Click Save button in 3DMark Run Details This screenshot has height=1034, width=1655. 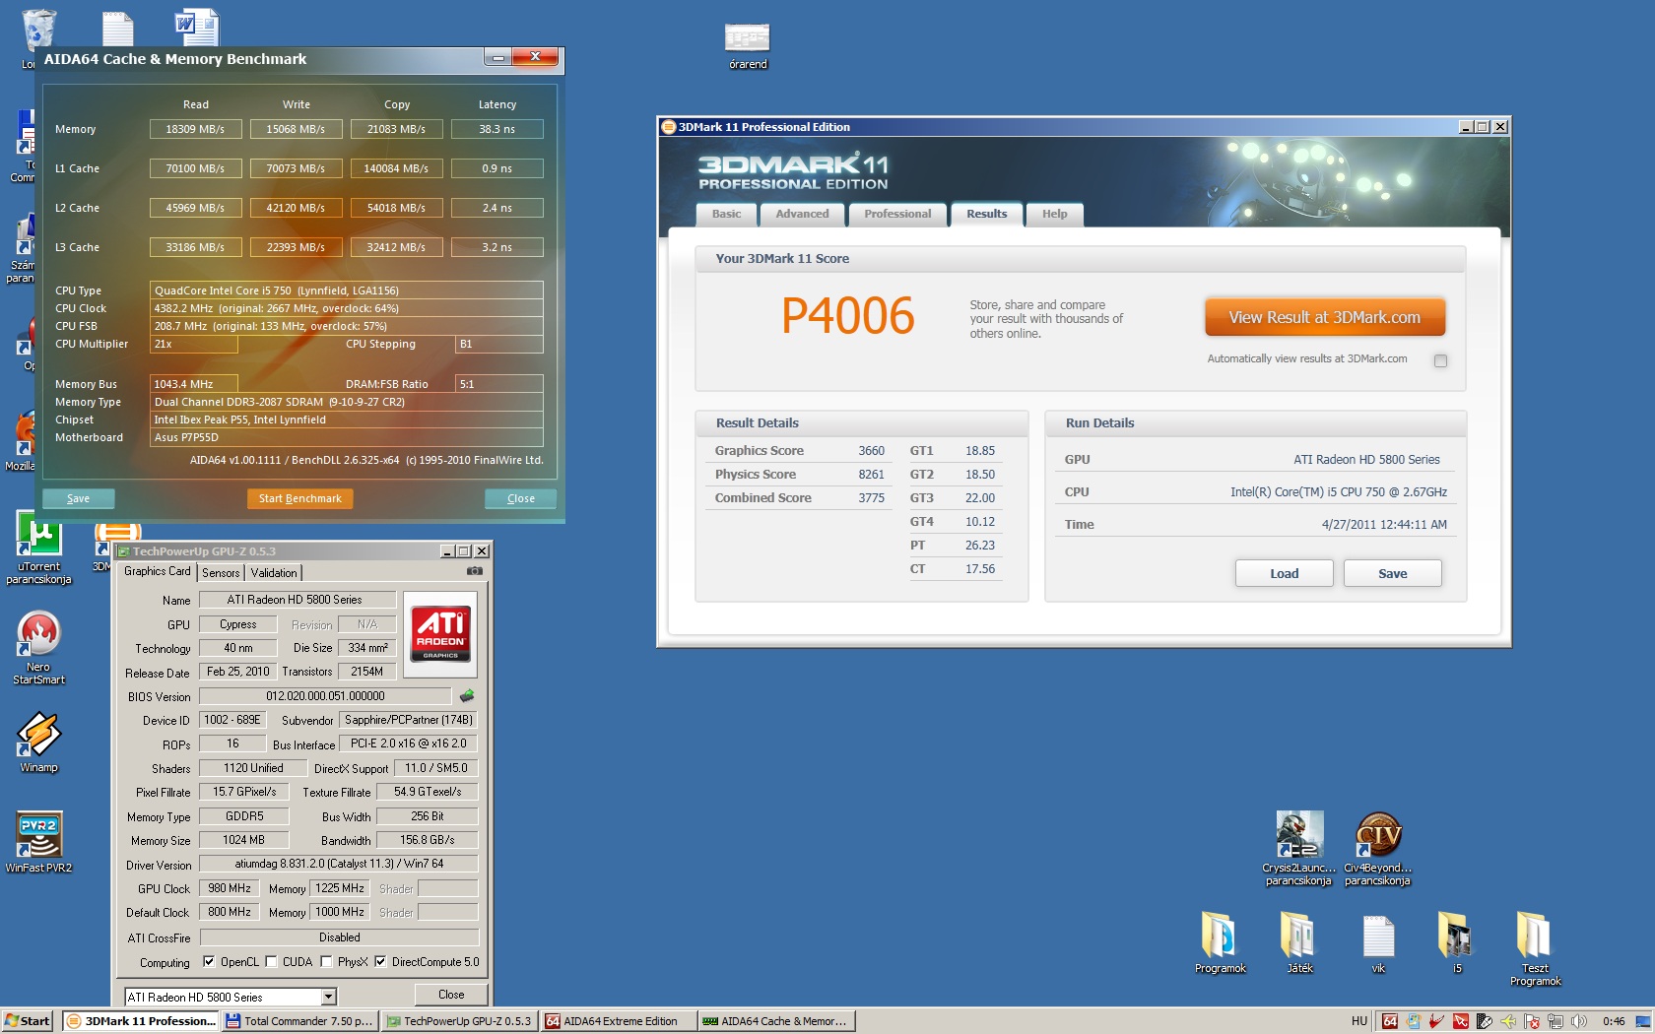pos(1392,573)
